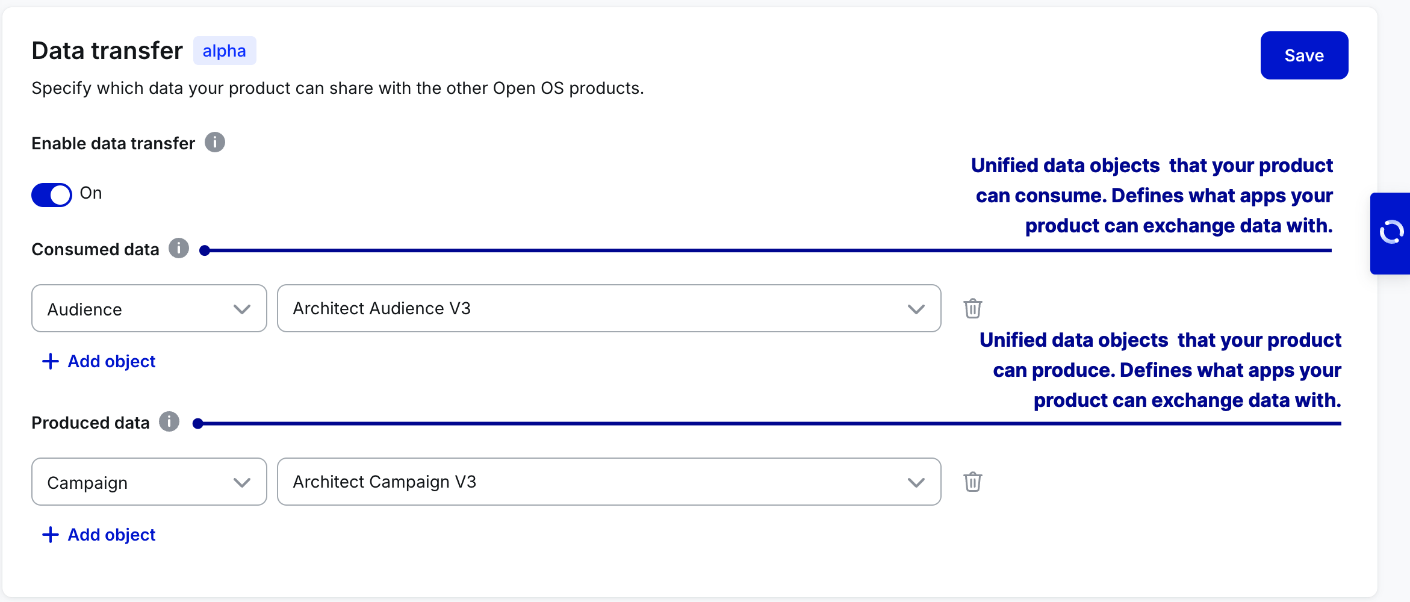Click the Consumed data info icon
Image resolution: width=1410 pixels, height=602 pixels.
click(179, 248)
